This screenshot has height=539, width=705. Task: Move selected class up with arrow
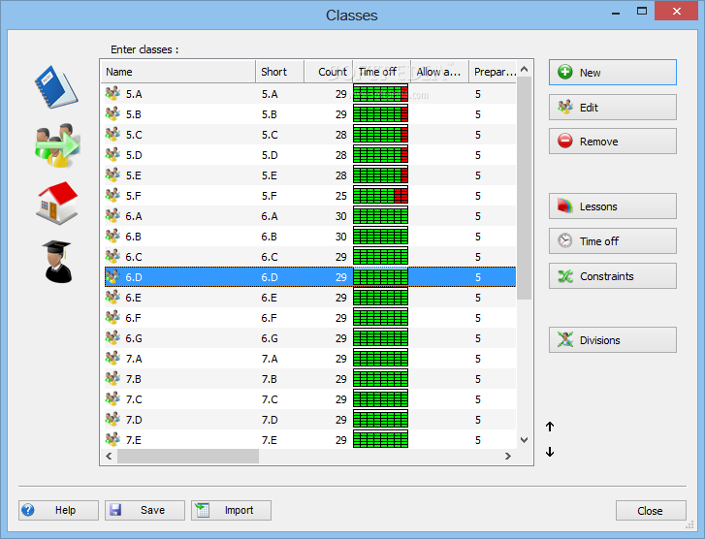click(550, 427)
